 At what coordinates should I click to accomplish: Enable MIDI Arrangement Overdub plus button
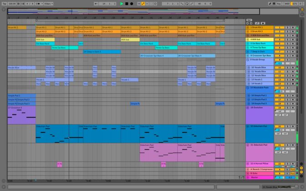(x=139, y=4)
